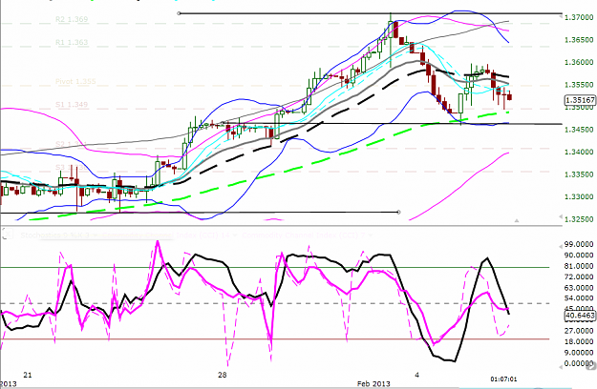Click the date label 21 on the time axis
The height and width of the screenshot is (389, 597).
pyautogui.click(x=28, y=375)
